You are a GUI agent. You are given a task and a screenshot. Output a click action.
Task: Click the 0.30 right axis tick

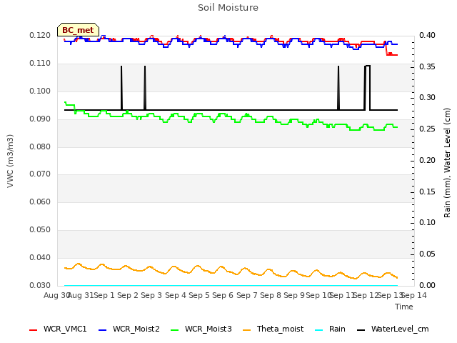pyautogui.click(x=427, y=97)
